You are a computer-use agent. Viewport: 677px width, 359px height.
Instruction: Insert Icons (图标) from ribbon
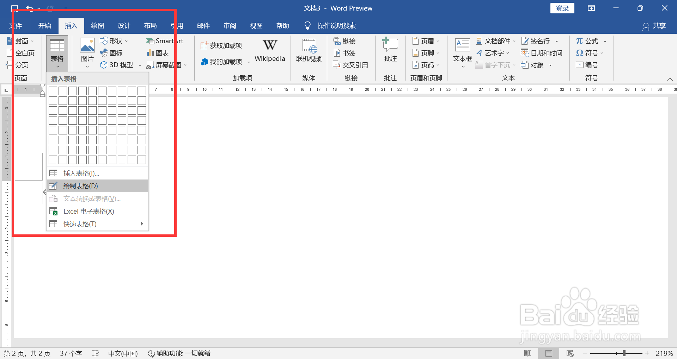click(x=111, y=53)
